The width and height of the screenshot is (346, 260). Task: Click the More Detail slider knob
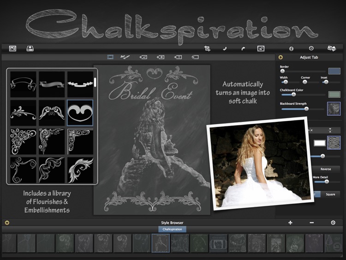pyautogui.click(x=327, y=182)
